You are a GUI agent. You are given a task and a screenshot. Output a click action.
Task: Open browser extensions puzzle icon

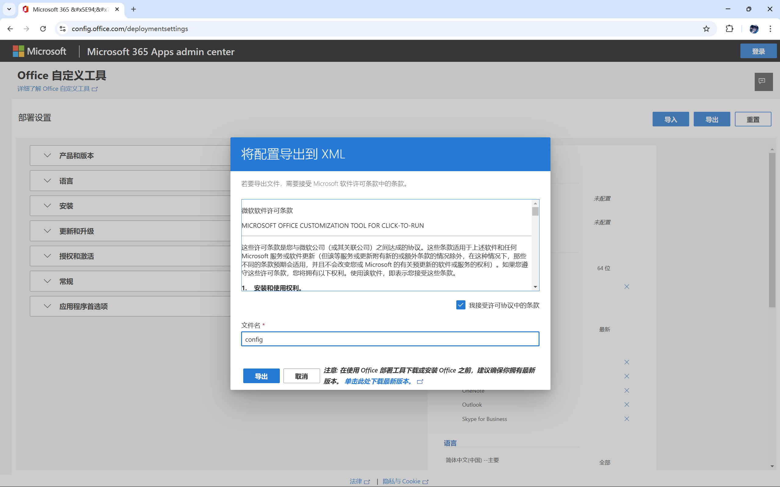(x=729, y=29)
